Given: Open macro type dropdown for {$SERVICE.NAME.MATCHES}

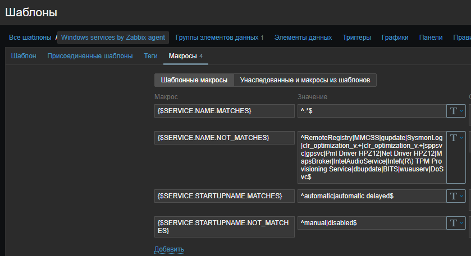Looking at the screenshot, I should click(456, 111).
